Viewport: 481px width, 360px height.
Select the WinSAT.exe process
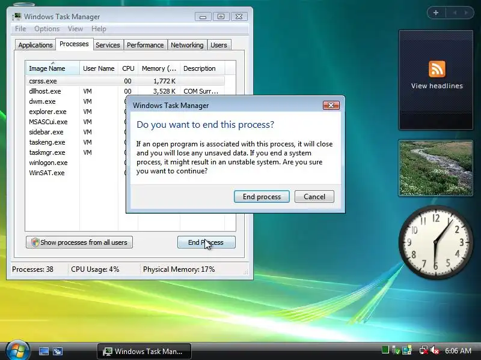(47, 173)
